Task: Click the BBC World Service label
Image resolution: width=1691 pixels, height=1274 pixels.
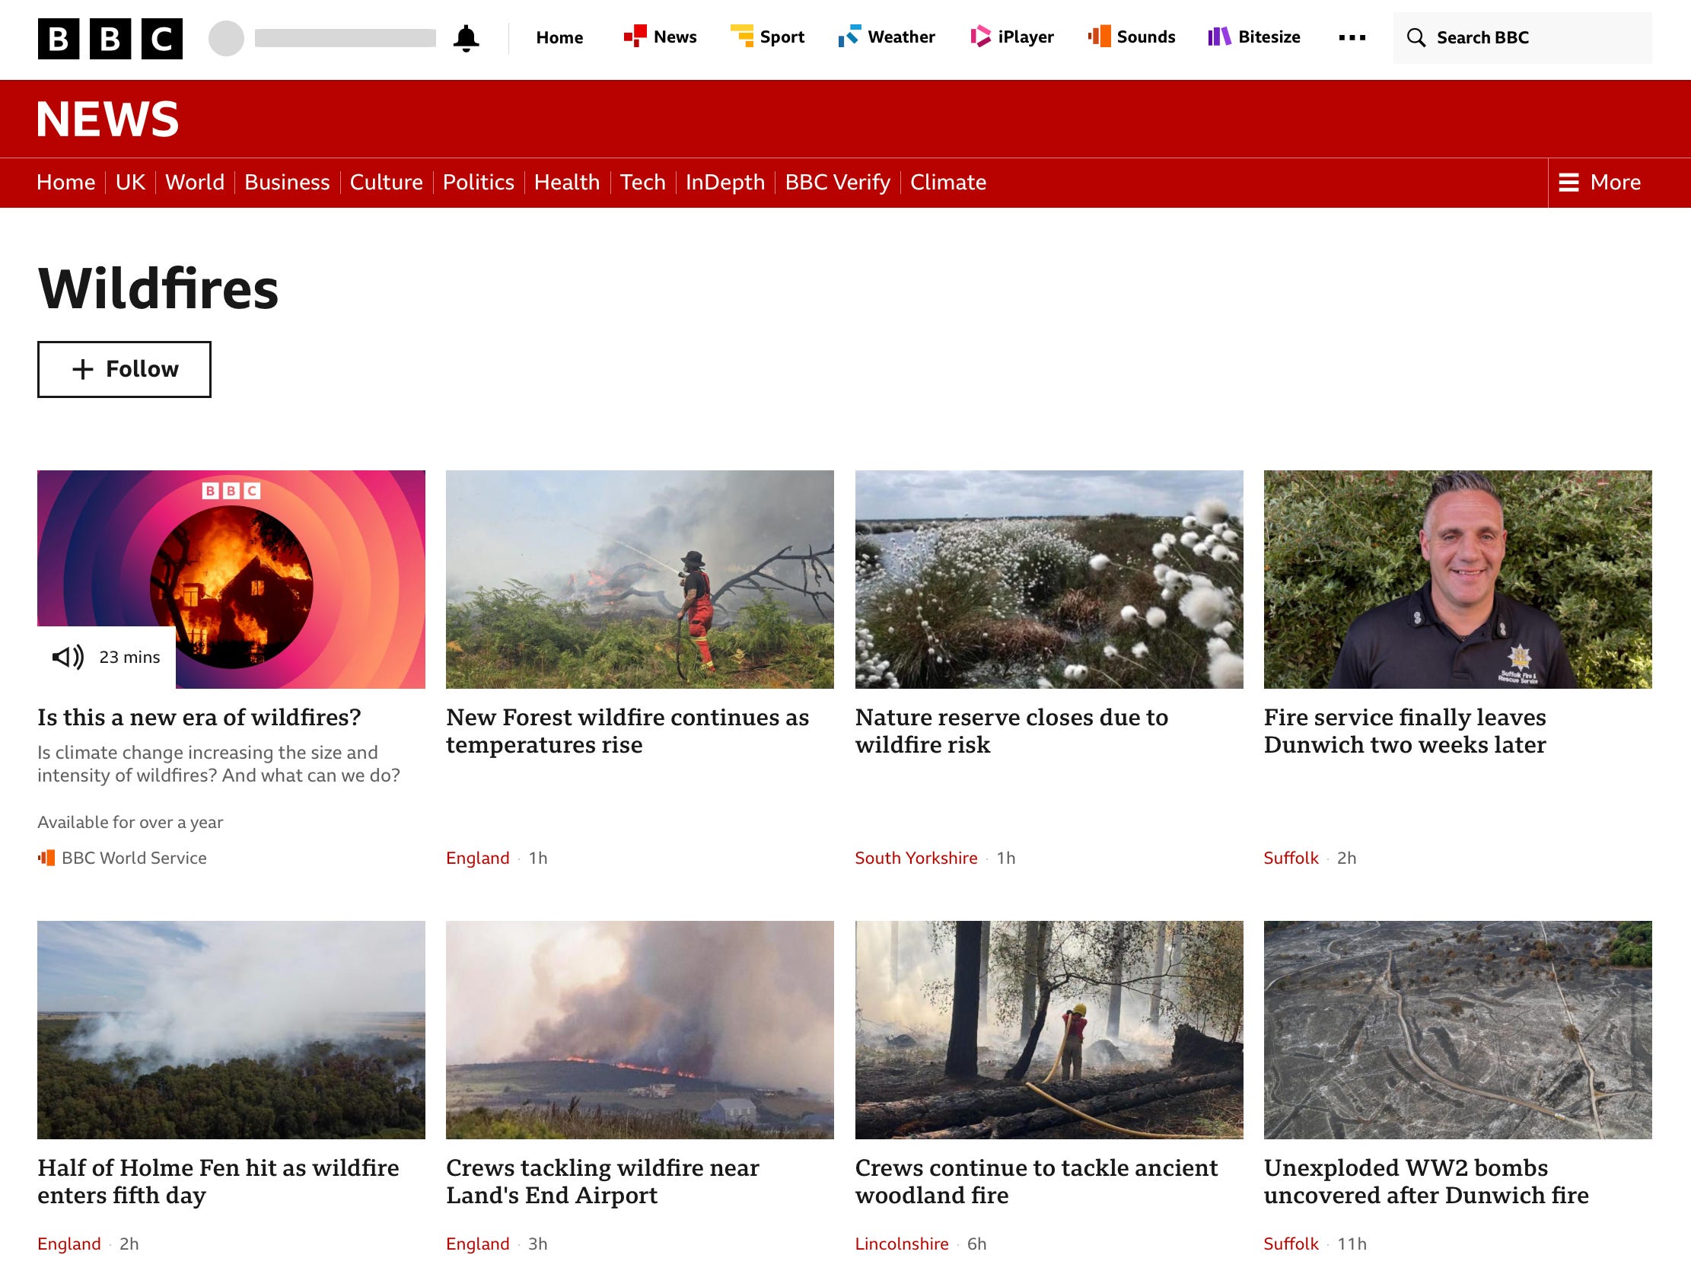Action: point(134,858)
